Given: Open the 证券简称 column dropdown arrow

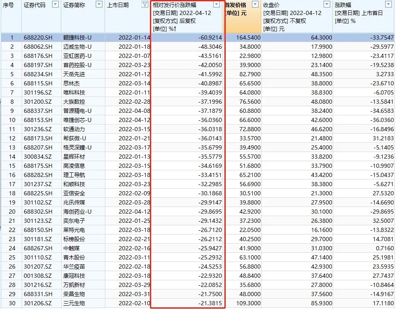Looking at the screenshot, I should [99, 4].
